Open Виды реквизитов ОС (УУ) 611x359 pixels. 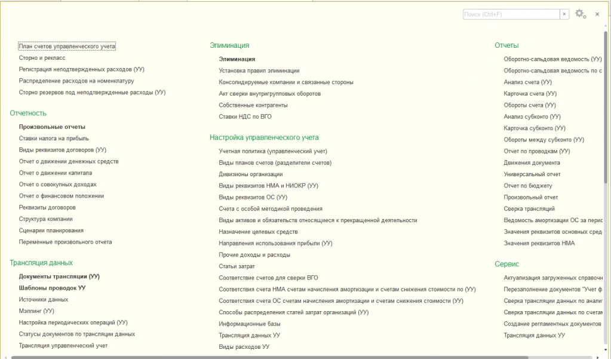(x=253, y=197)
